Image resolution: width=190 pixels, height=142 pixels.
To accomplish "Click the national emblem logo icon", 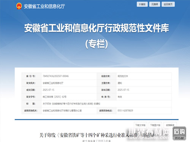I will pos(19,6).
